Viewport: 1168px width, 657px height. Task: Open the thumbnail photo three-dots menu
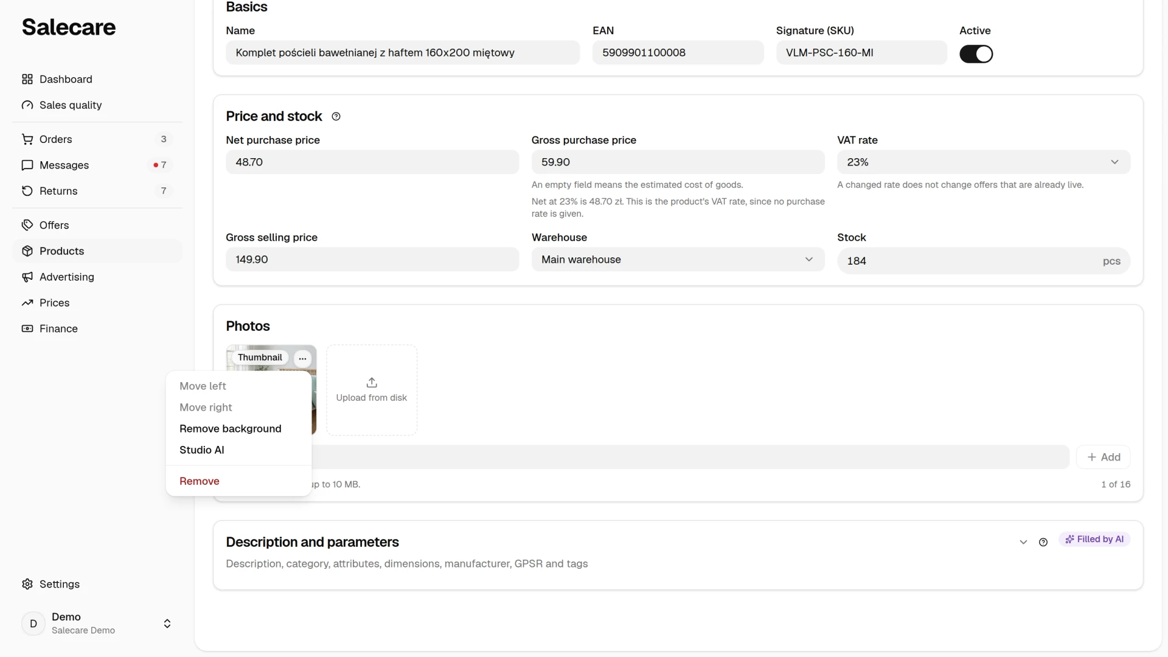coord(302,358)
